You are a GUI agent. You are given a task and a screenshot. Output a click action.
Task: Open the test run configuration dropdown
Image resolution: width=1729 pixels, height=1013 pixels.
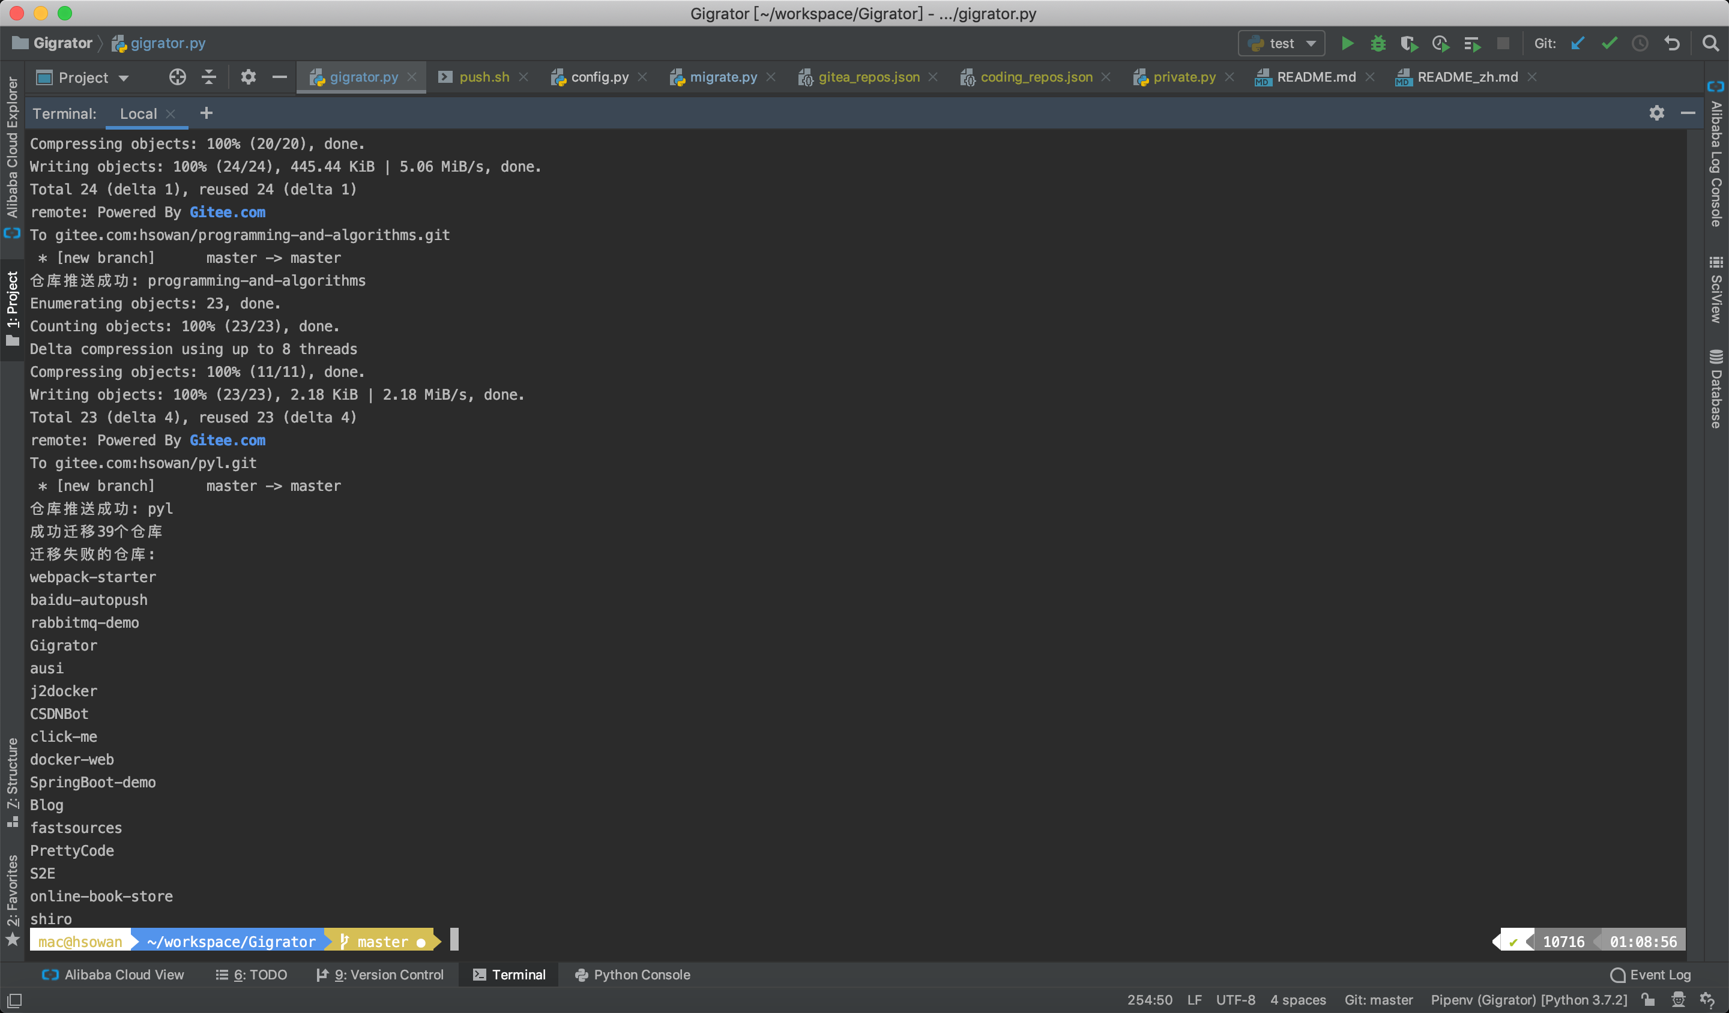coord(1281,43)
